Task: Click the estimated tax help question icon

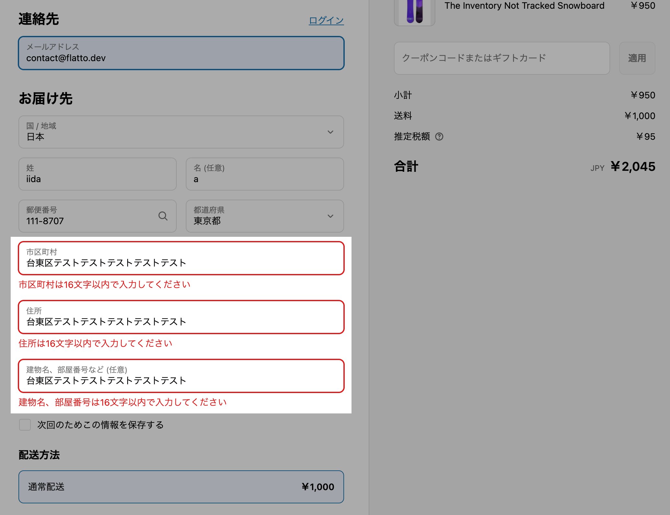Action: pos(439,137)
